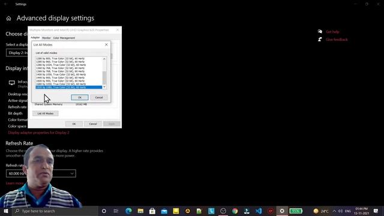Screen dimensions: 384x216
Task: Open the notification center icon
Action: coord(376,211)
